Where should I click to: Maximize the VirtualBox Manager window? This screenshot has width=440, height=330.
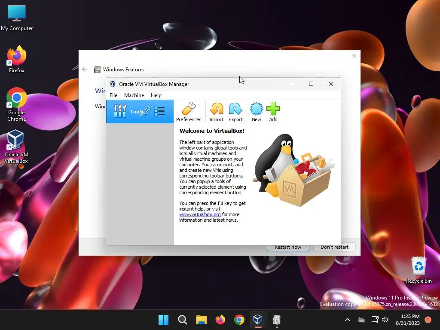311,84
